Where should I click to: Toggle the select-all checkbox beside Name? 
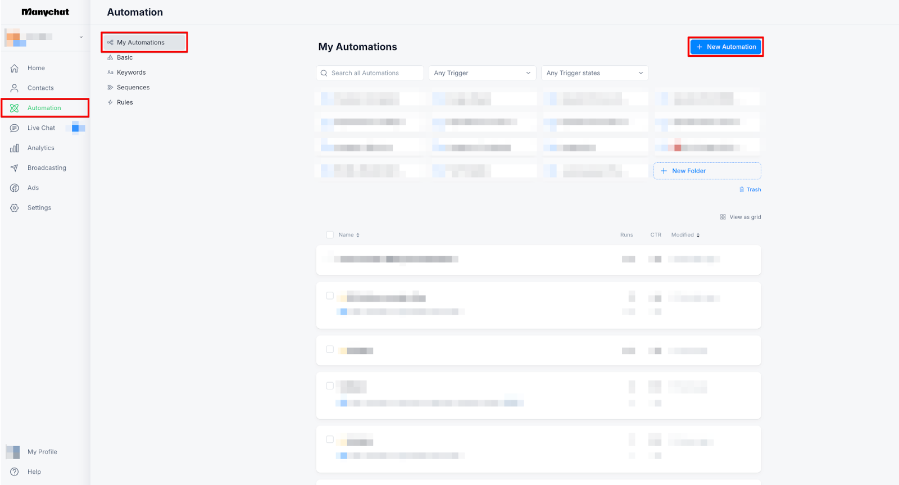330,235
